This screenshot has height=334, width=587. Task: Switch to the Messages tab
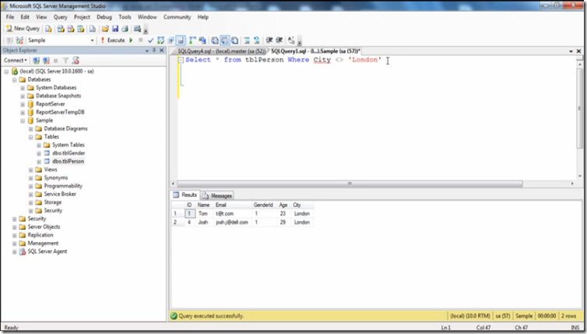click(x=217, y=195)
